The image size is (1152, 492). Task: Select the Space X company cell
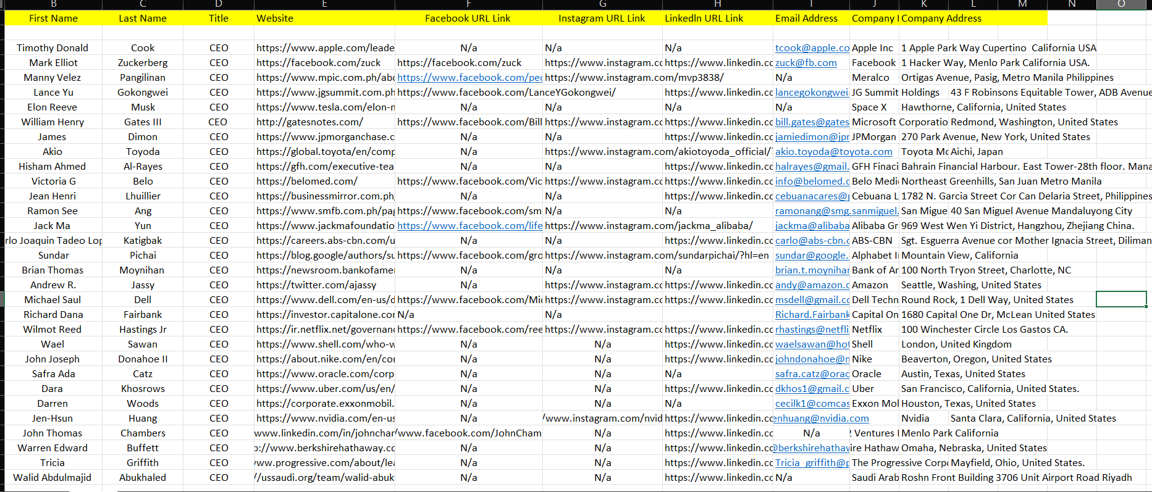[874, 107]
